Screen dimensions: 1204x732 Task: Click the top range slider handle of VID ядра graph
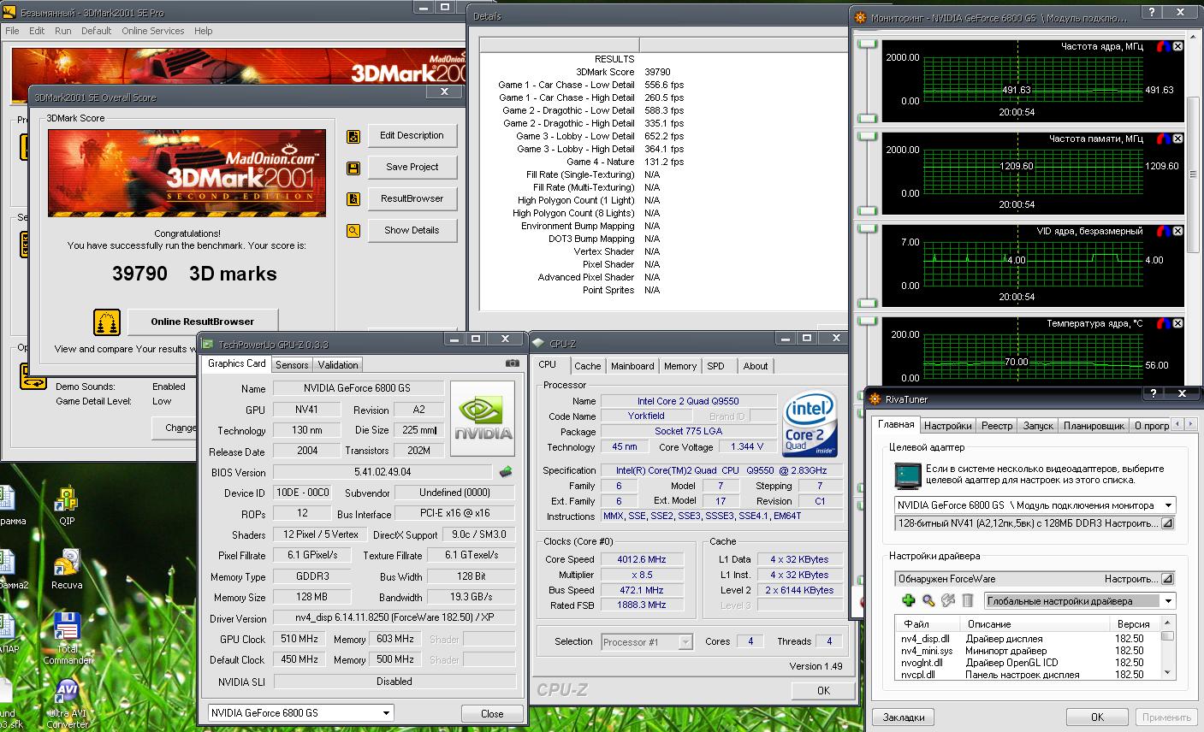869,229
